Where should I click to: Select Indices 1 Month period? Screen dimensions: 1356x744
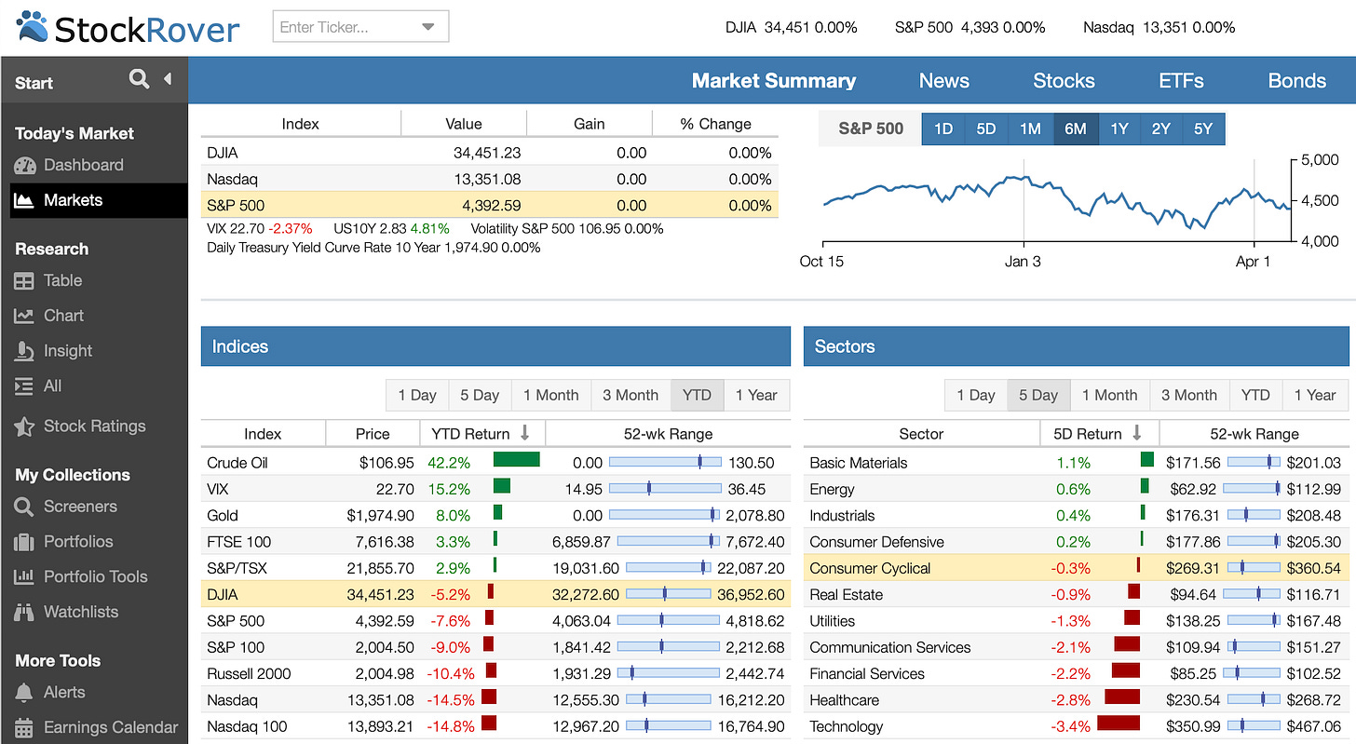550,395
